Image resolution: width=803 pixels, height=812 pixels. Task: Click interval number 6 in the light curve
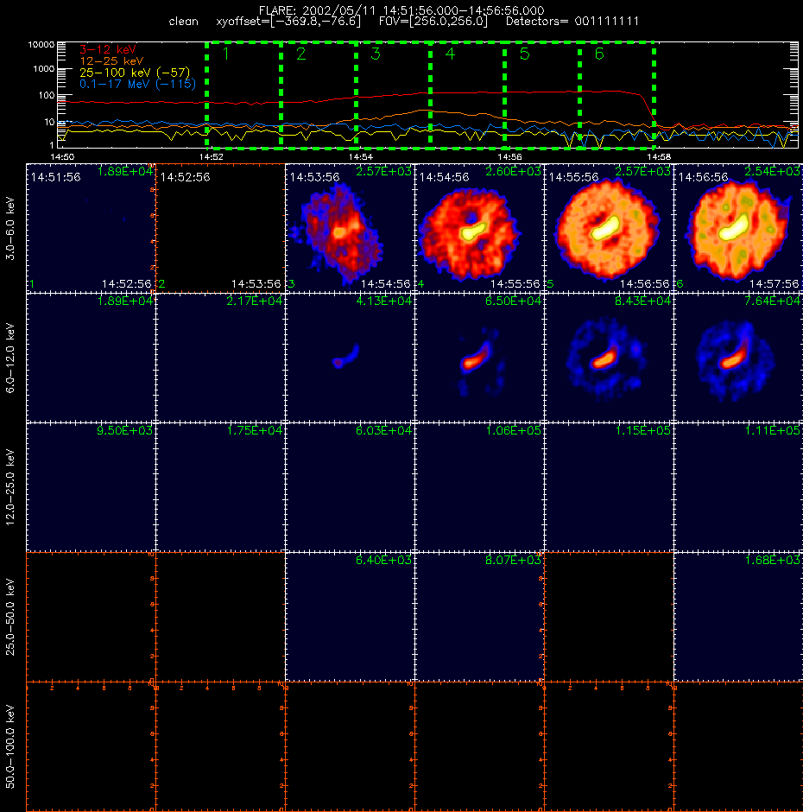click(599, 54)
